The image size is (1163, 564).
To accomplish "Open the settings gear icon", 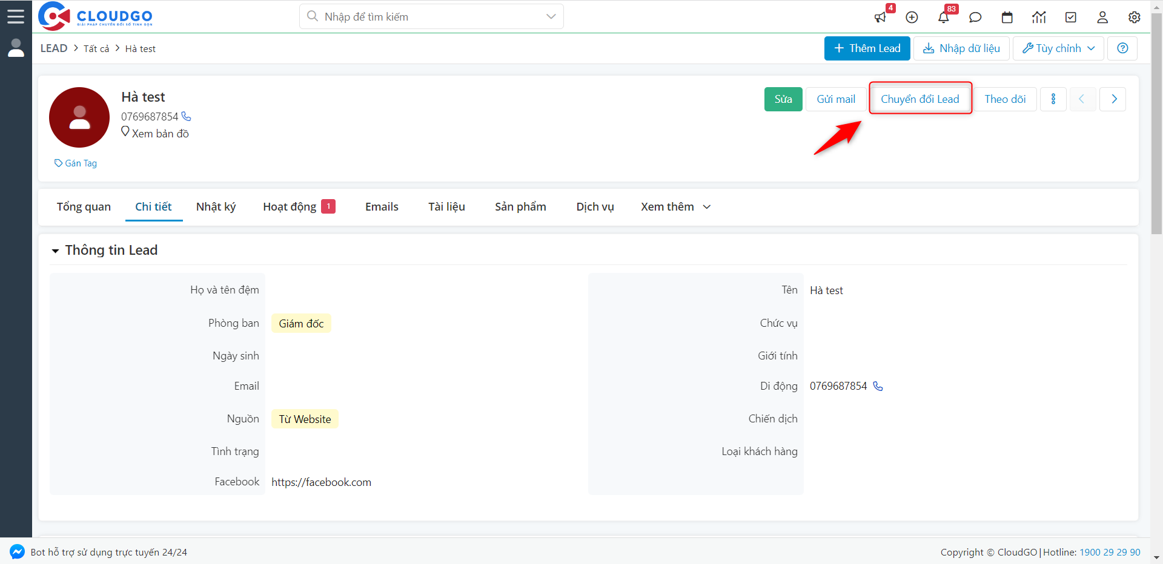I will click(x=1134, y=18).
